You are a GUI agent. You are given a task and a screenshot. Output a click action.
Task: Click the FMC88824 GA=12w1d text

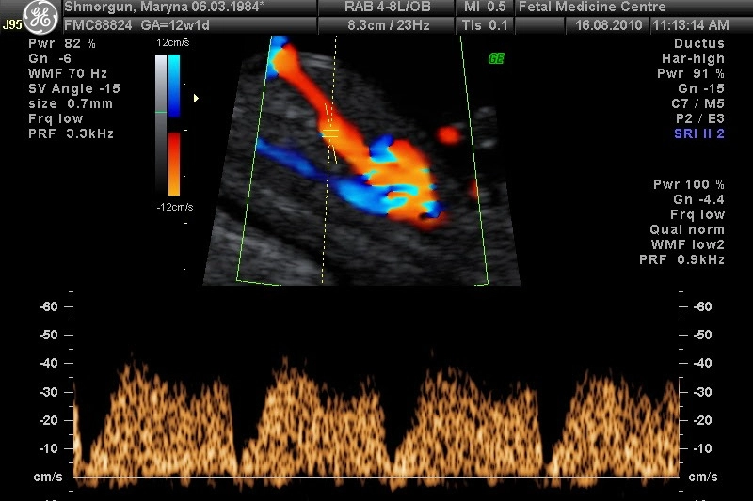[x=136, y=25]
